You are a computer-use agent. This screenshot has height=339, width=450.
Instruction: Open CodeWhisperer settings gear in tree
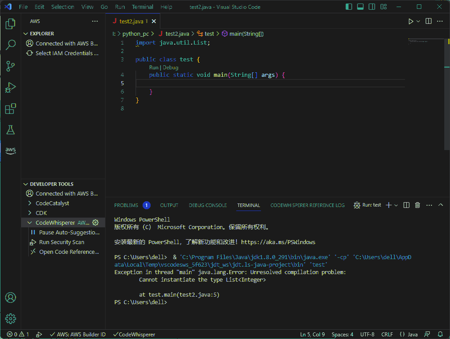pyautogui.click(x=95, y=222)
